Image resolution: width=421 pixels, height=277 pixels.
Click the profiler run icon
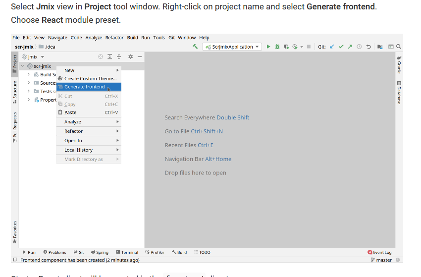[295, 47]
